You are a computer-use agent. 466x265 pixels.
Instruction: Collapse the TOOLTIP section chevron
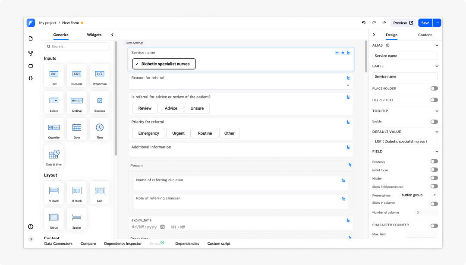pos(437,111)
